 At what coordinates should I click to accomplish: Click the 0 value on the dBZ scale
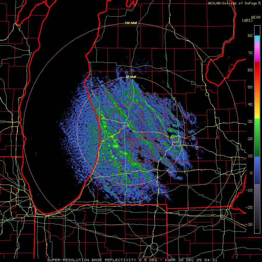(251, 173)
